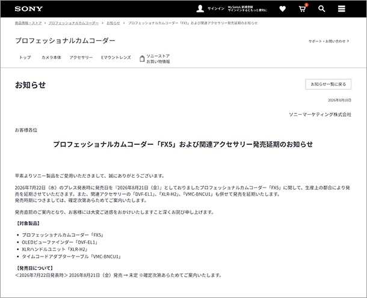Select the Eマウントレンズ navigation tab
The height and width of the screenshot is (298, 367).
tap(116, 58)
